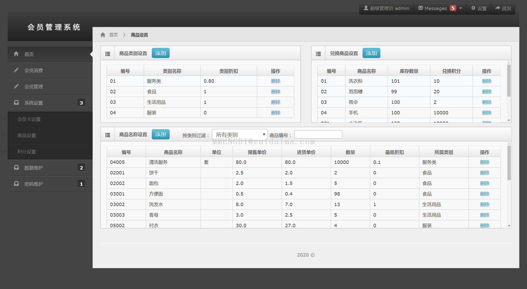Delete the 洗发水 product row
The height and width of the screenshot is (289, 527).
point(485,205)
